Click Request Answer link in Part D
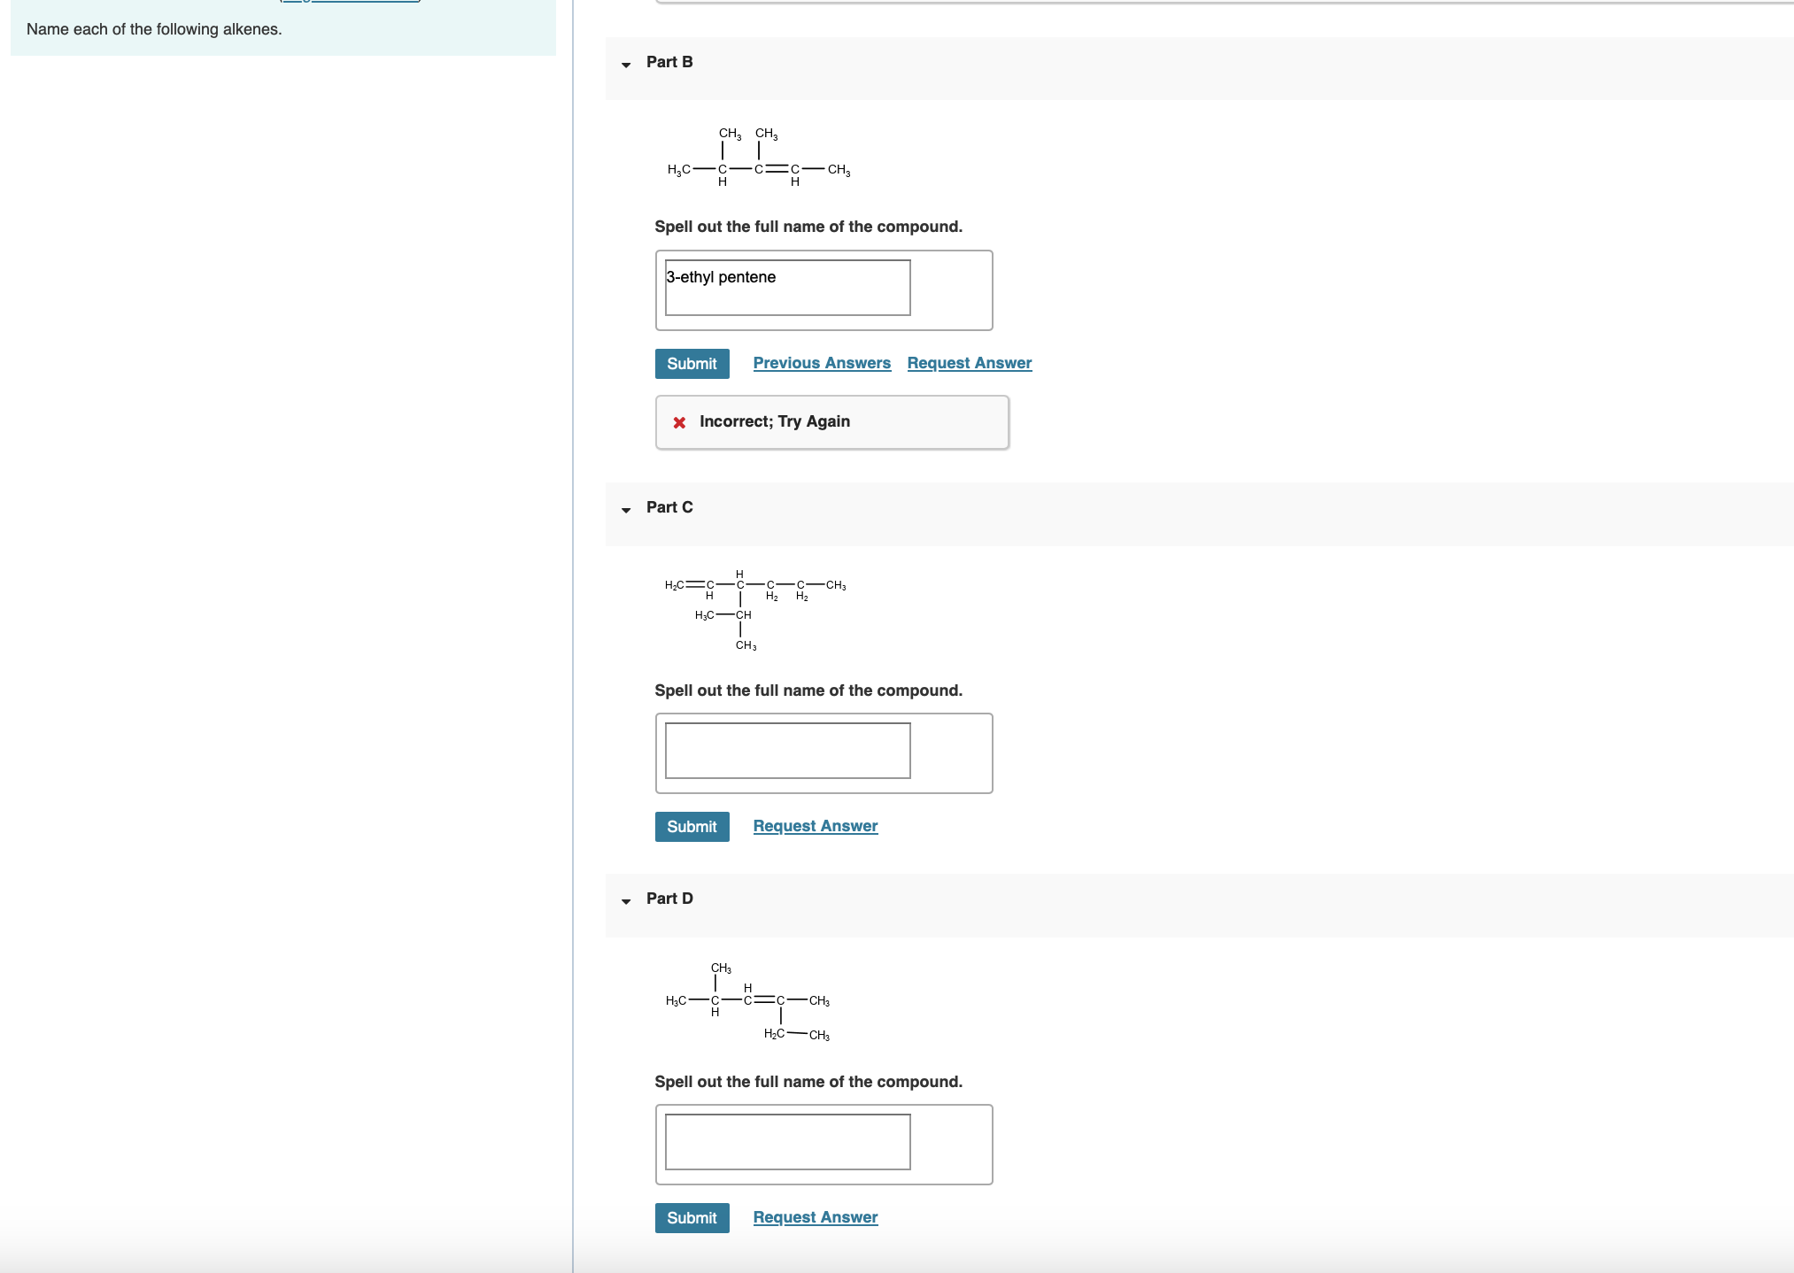The image size is (1794, 1273). click(x=815, y=1217)
